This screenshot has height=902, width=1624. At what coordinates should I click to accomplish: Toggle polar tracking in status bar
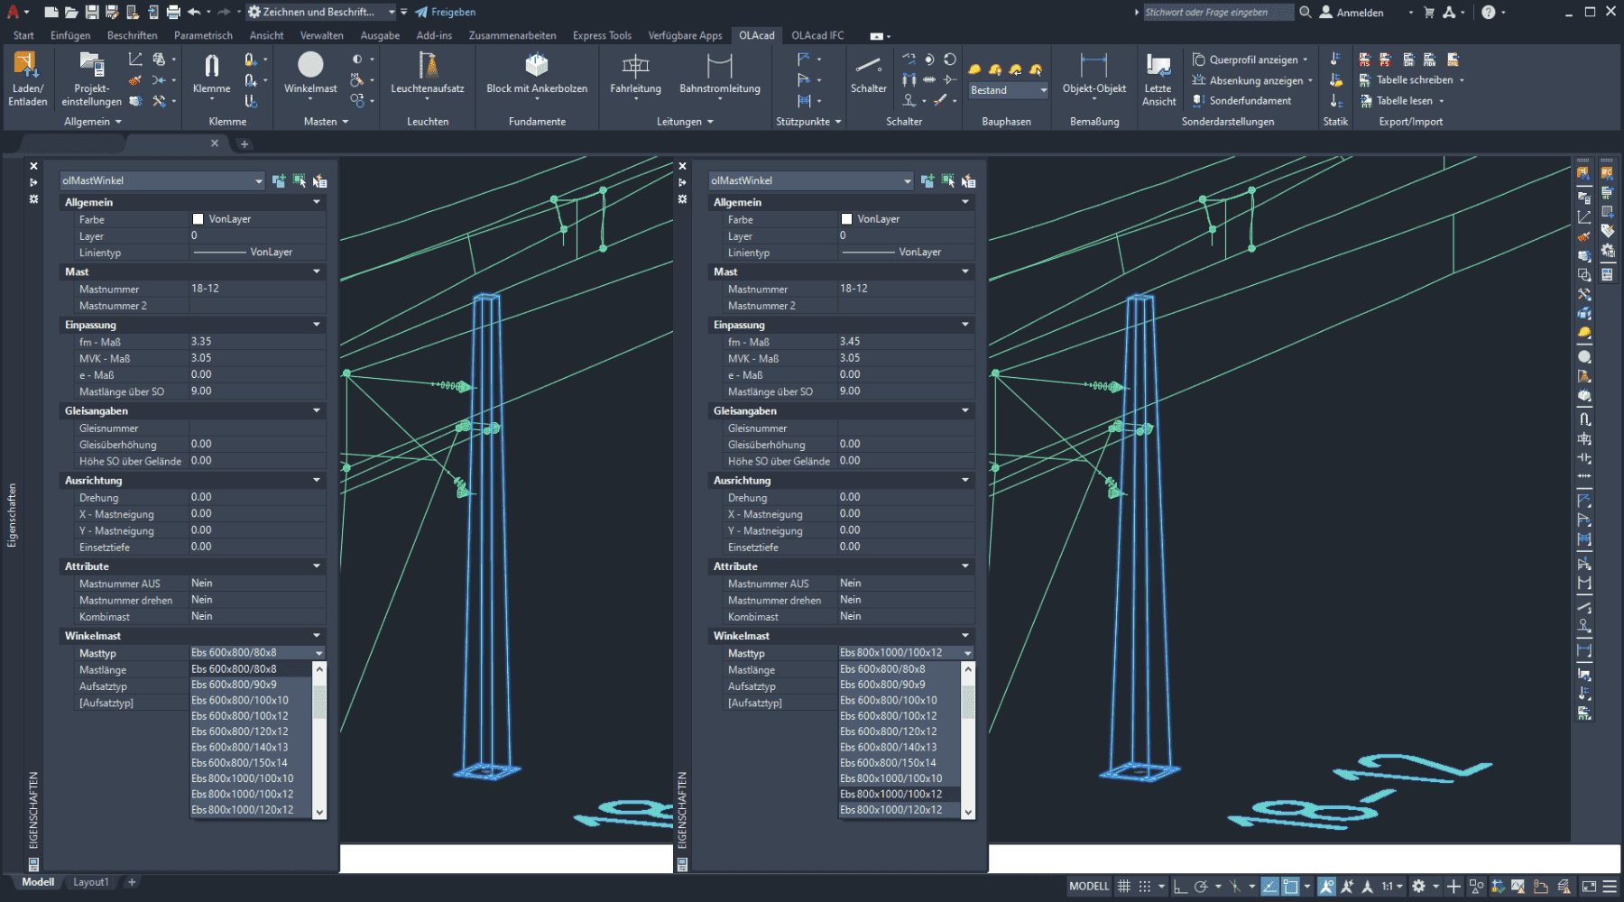pos(1201,887)
